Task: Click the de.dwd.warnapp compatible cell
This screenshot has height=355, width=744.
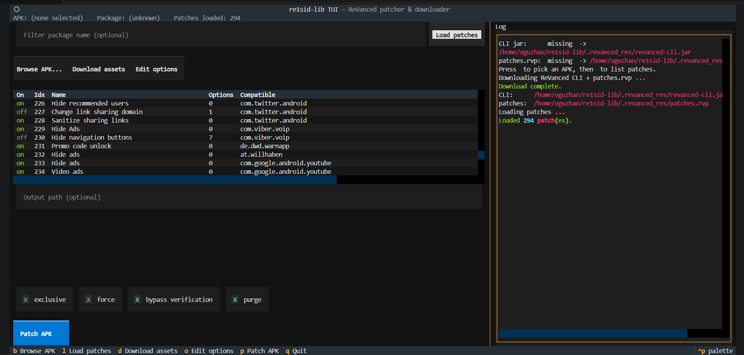Action: click(265, 146)
